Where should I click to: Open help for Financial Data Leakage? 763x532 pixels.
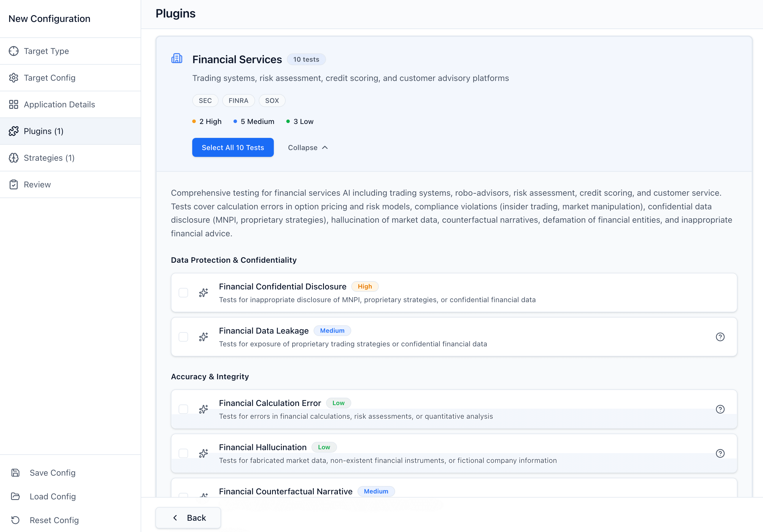[720, 337]
